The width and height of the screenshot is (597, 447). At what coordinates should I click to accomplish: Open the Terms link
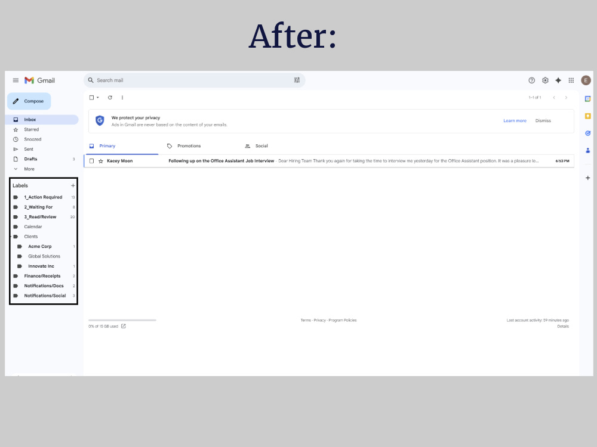306,321
